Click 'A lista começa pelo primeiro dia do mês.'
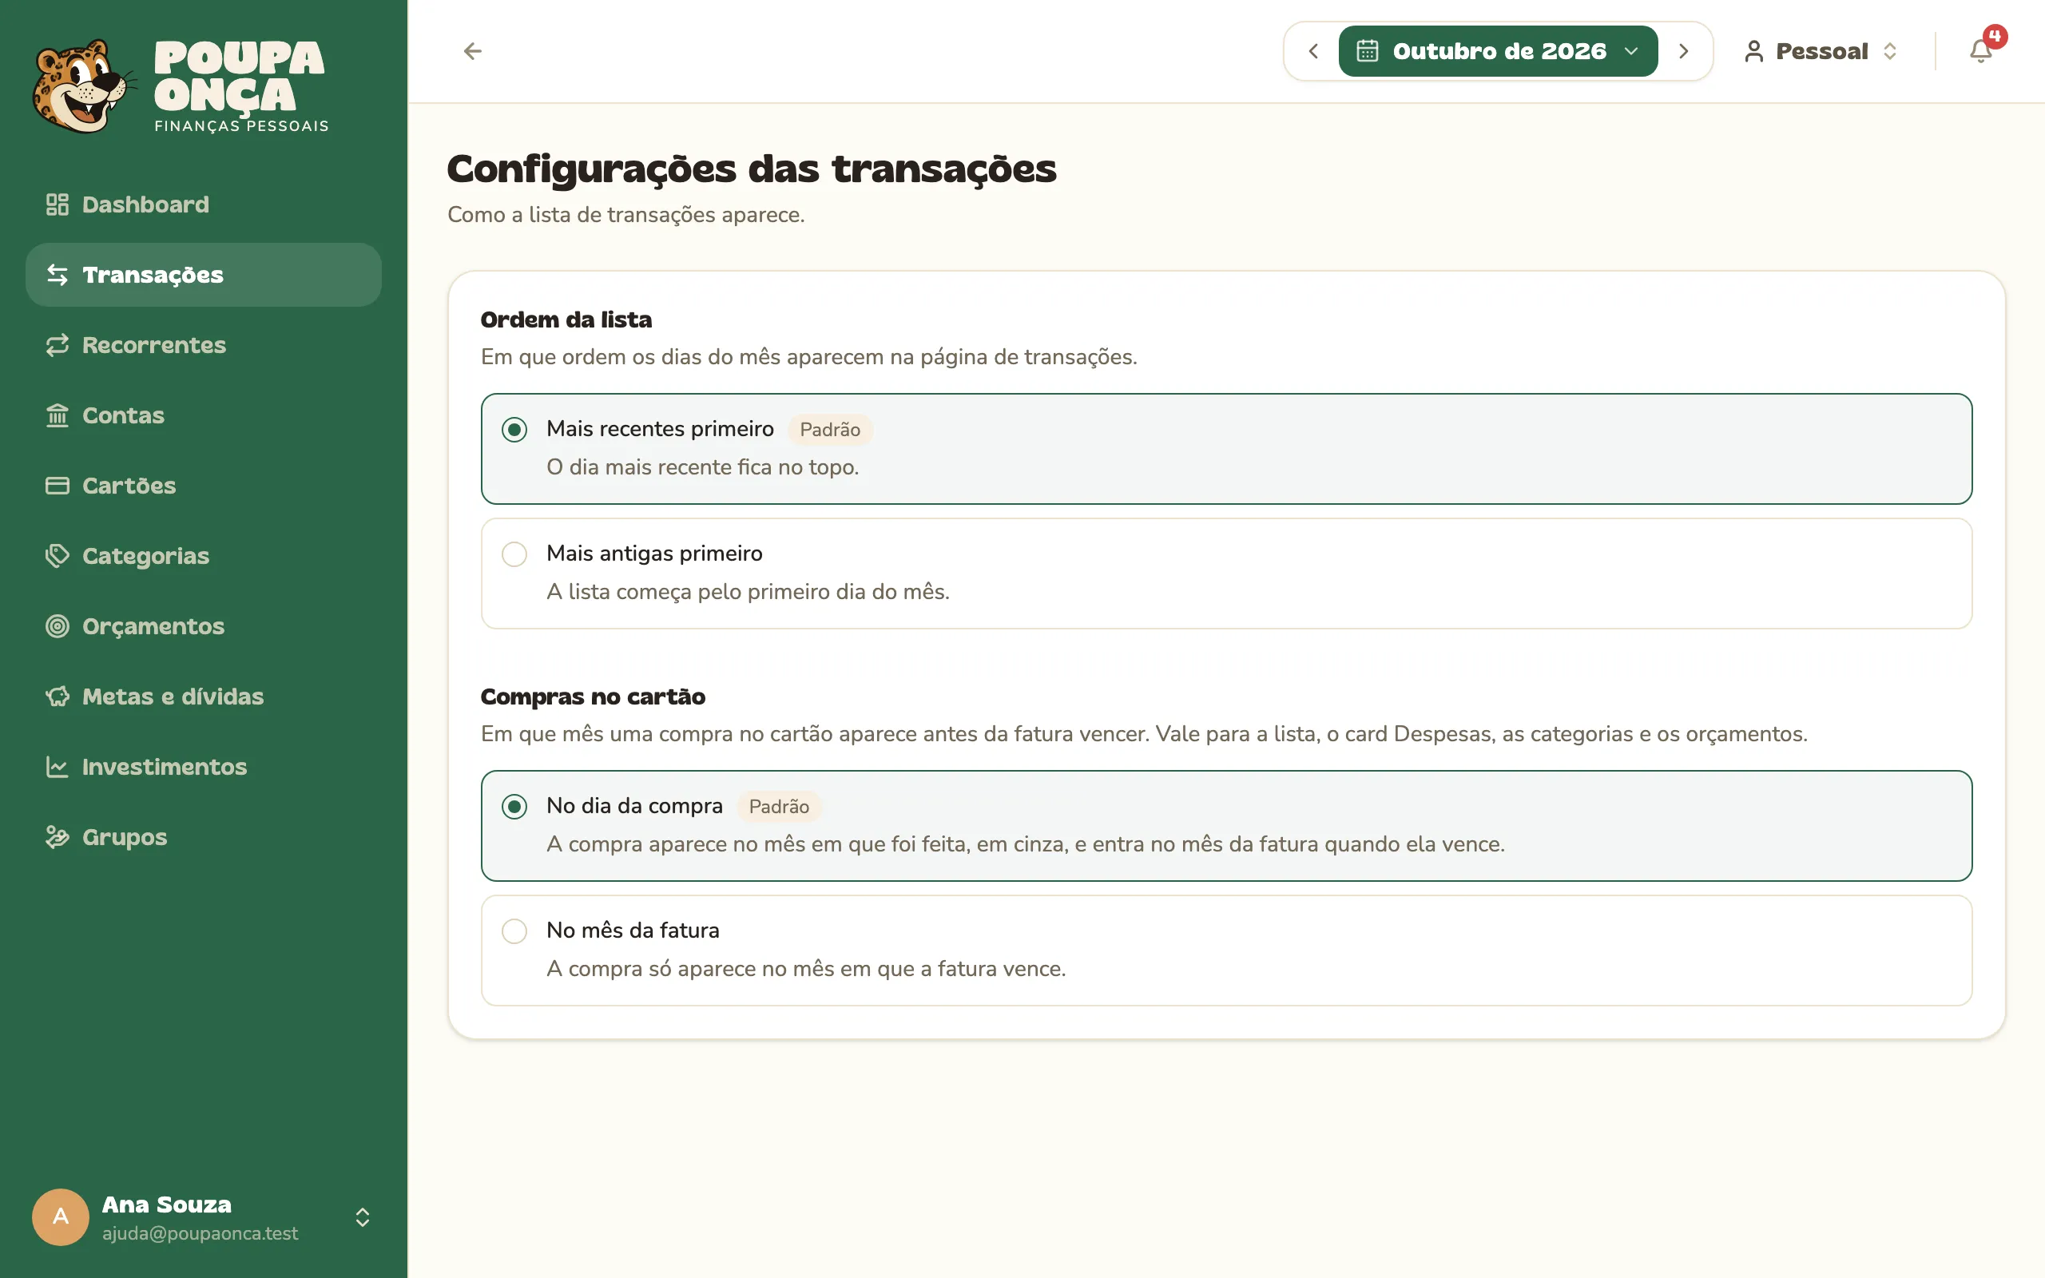 pos(748,592)
